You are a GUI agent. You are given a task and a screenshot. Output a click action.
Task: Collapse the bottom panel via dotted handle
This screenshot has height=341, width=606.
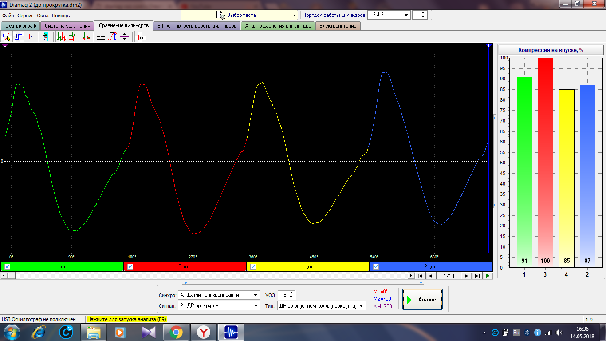click(303, 283)
